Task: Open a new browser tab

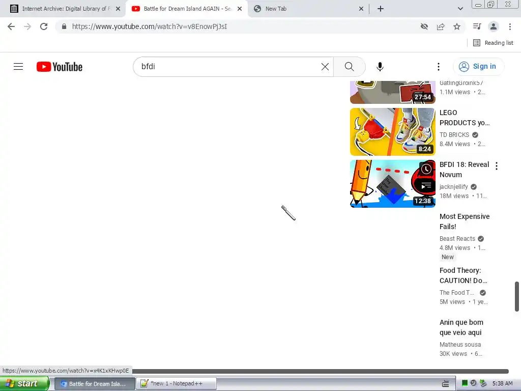Action: point(381,9)
